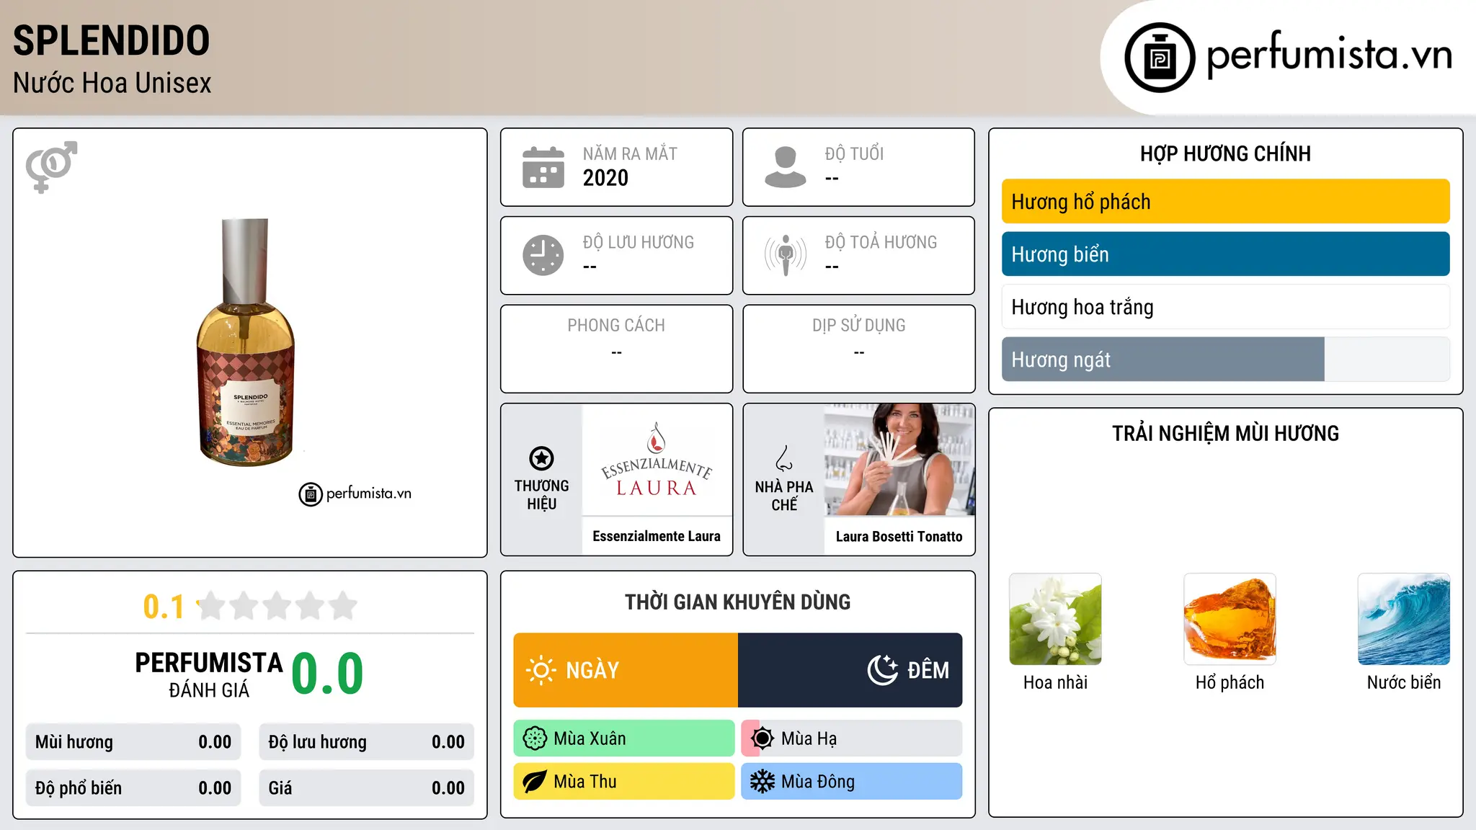Click the green 0.0 Perfumista score
The height and width of the screenshot is (830, 1476).
pyautogui.click(x=327, y=674)
